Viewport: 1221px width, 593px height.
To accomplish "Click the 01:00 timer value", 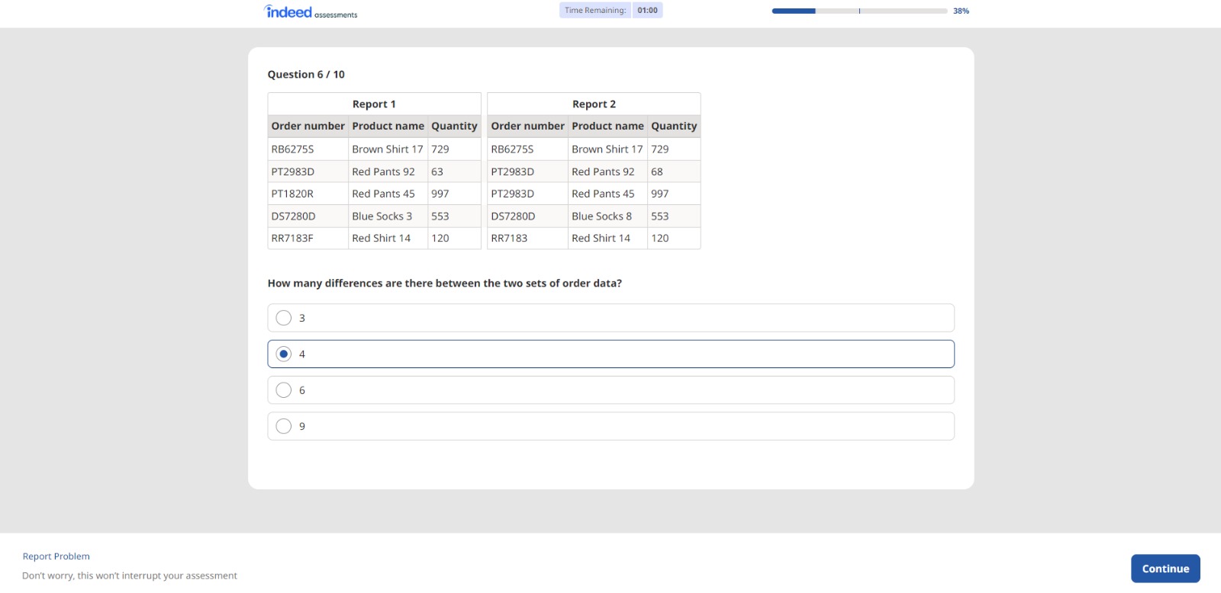I will (x=647, y=11).
